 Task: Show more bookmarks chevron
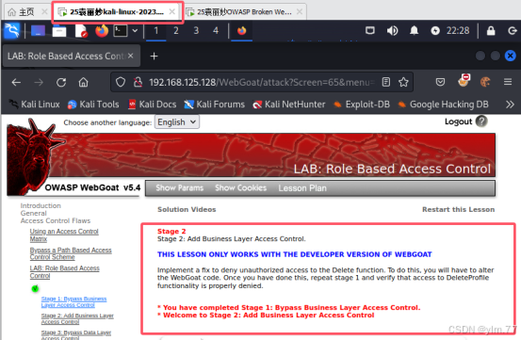point(510,105)
